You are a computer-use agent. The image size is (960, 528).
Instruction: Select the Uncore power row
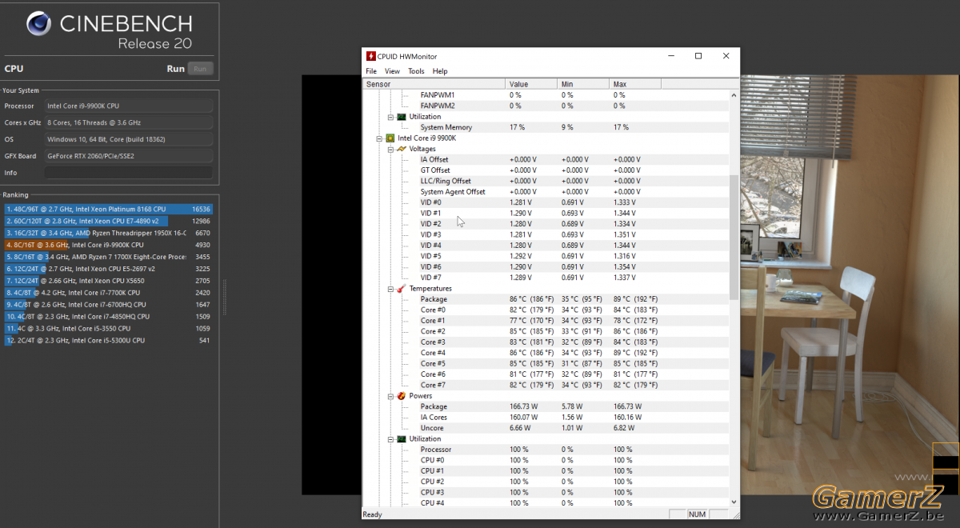click(546, 428)
